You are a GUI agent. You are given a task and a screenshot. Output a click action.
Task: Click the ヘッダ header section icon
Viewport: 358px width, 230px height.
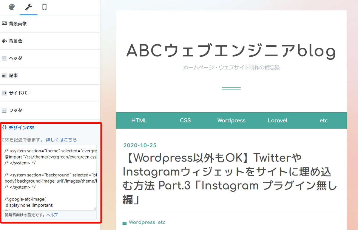click(4, 58)
